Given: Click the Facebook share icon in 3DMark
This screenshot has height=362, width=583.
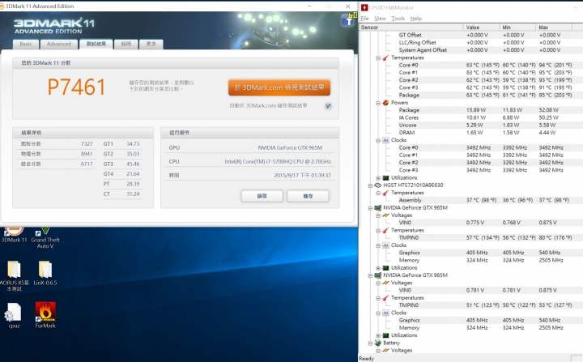Looking at the screenshot, I should click(x=347, y=20).
